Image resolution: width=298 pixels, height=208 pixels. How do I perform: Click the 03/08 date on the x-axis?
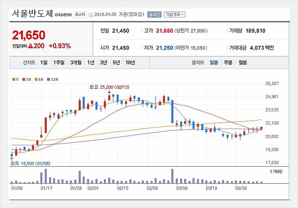pos(182,188)
